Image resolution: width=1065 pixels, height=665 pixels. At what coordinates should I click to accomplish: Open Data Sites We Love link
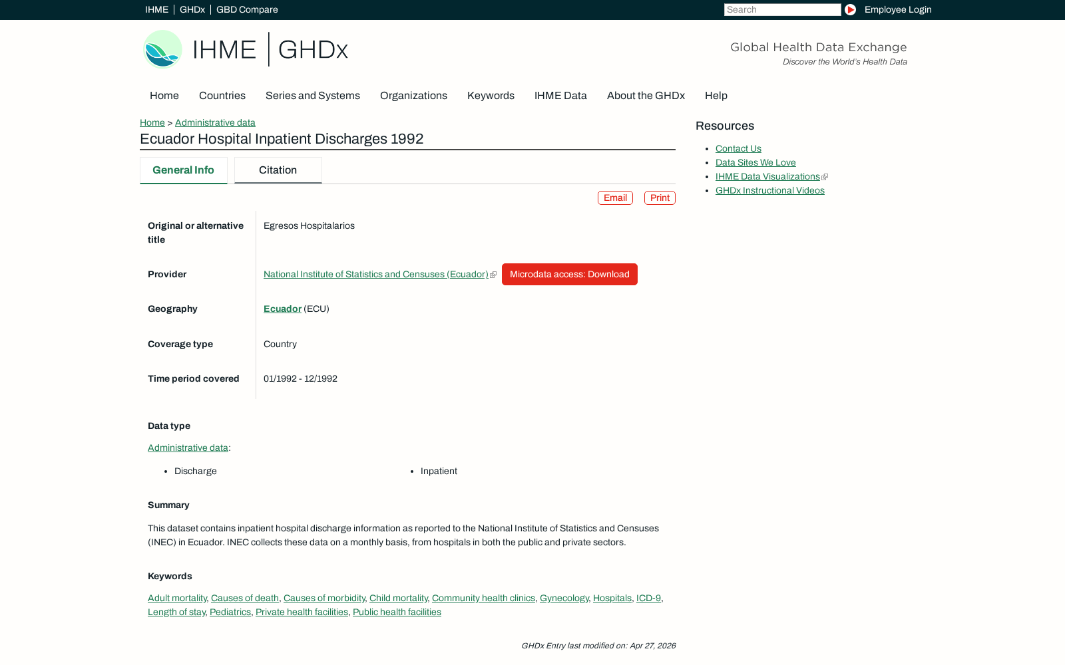(x=755, y=163)
